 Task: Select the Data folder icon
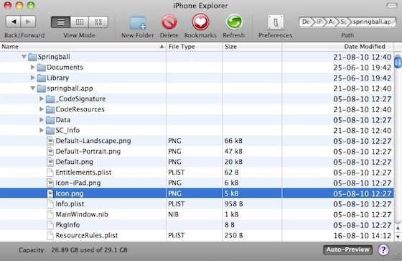pyautogui.click(x=50, y=120)
